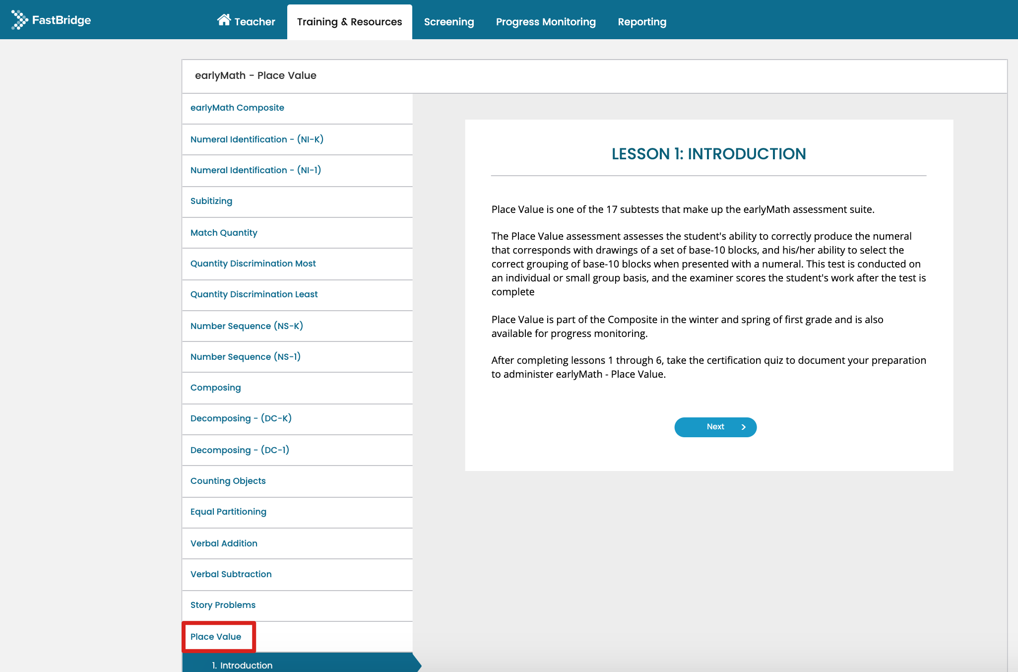
Task: Open Decomposing - (DC-K)
Action: click(297, 418)
